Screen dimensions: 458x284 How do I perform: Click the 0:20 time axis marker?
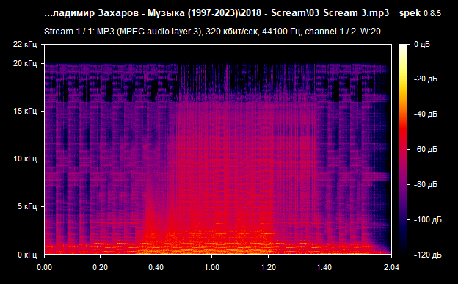(x=100, y=267)
